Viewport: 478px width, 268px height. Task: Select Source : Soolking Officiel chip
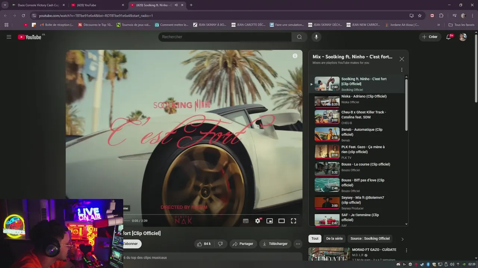370,239
